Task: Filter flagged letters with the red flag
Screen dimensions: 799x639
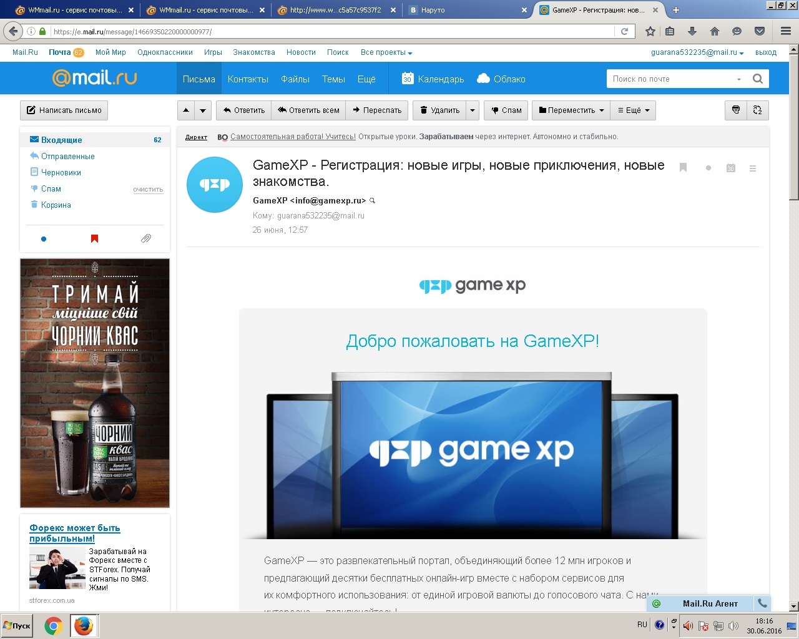Action: pos(95,238)
